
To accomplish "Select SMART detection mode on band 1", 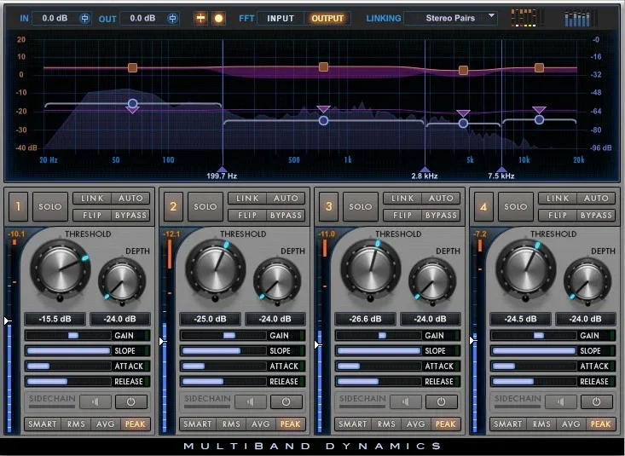I will 43,424.
